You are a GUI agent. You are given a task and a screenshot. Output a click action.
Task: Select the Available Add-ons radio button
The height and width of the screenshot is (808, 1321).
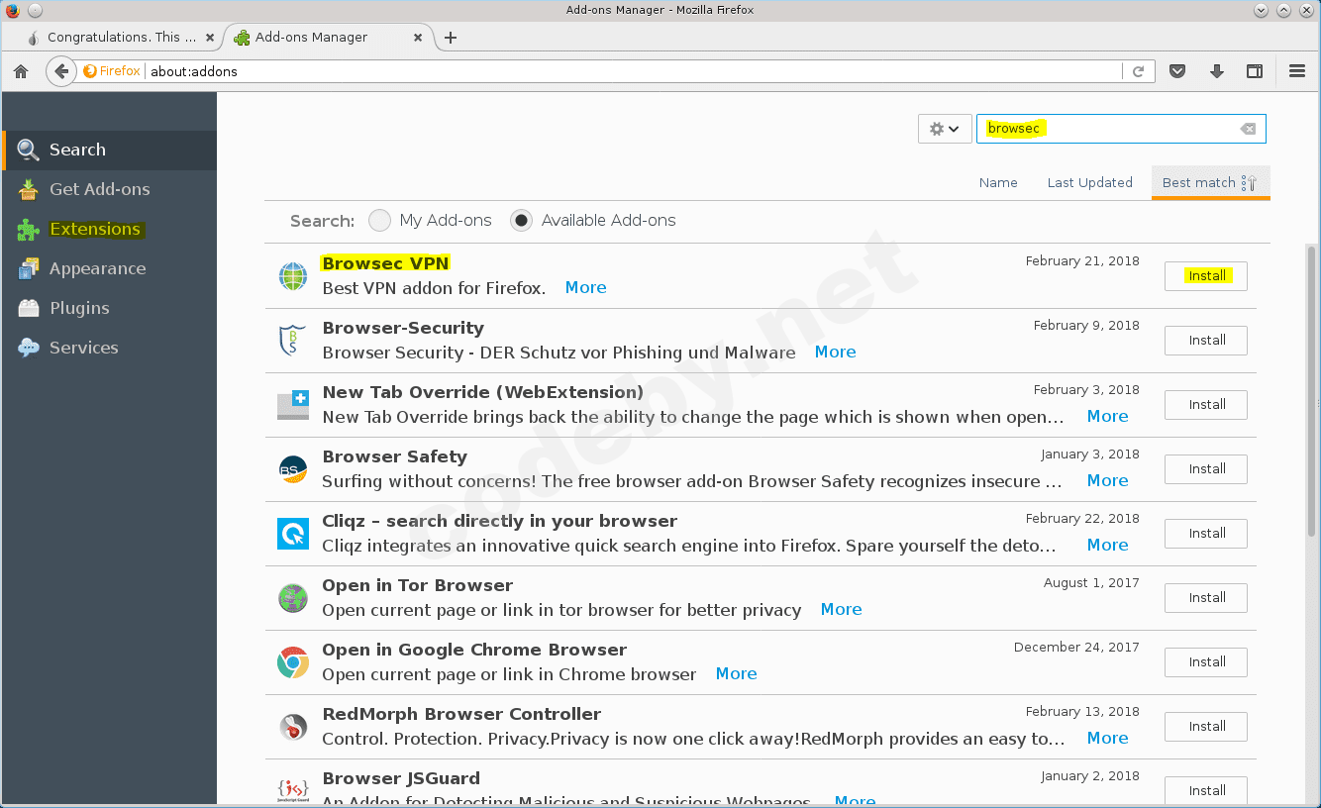(x=521, y=220)
